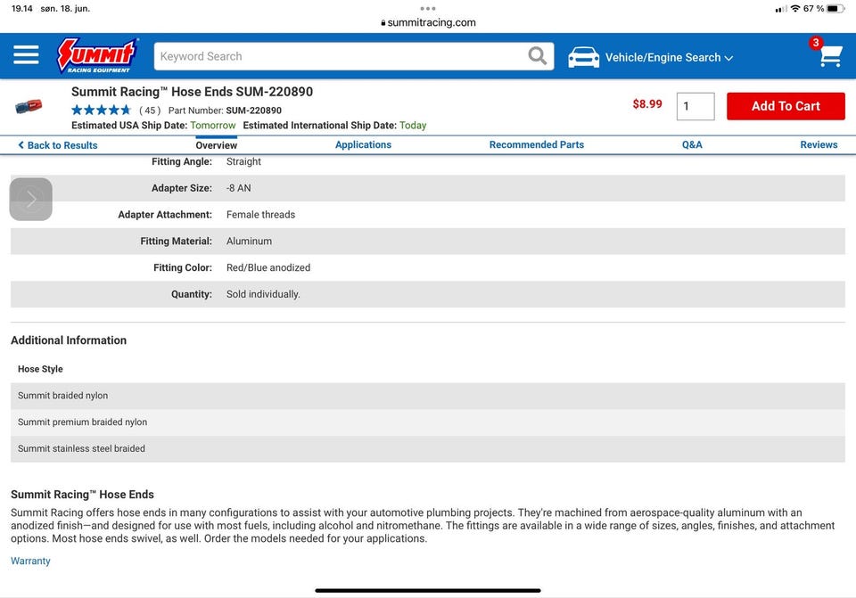The height and width of the screenshot is (598, 856).
Task: Tap the three-dot multitasking indicator
Action: click(428, 9)
